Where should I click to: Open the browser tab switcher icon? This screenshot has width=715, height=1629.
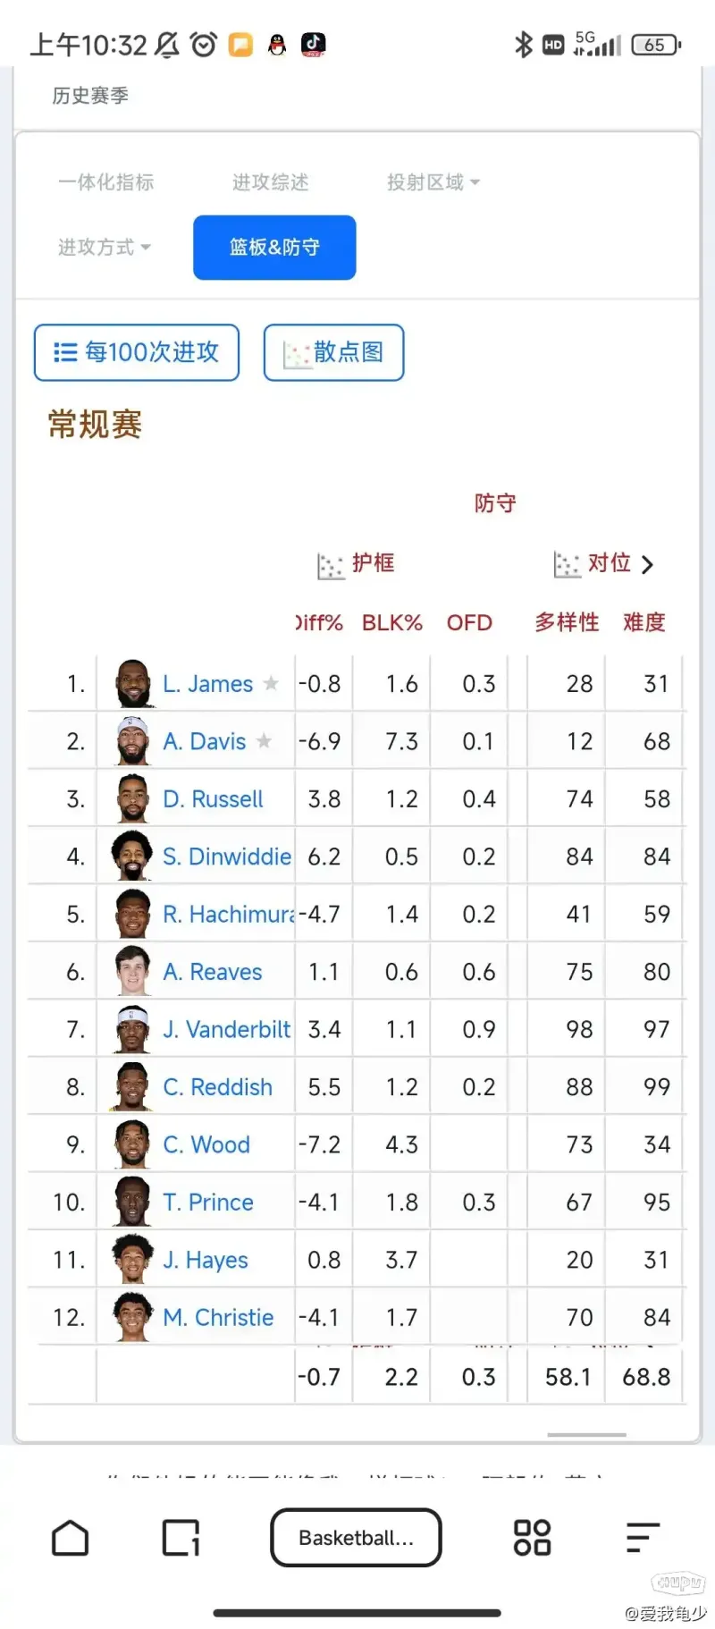click(x=180, y=1537)
